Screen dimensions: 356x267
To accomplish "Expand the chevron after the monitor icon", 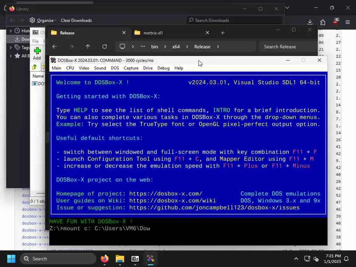I will click(x=133, y=47).
